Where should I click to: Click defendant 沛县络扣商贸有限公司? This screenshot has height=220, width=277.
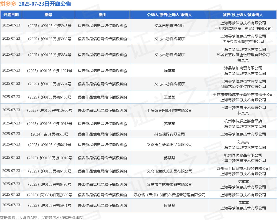(x=243, y=68)
